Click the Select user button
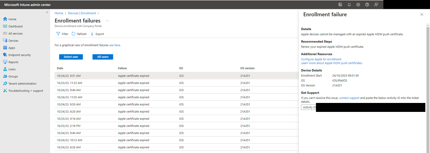 point(71,57)
